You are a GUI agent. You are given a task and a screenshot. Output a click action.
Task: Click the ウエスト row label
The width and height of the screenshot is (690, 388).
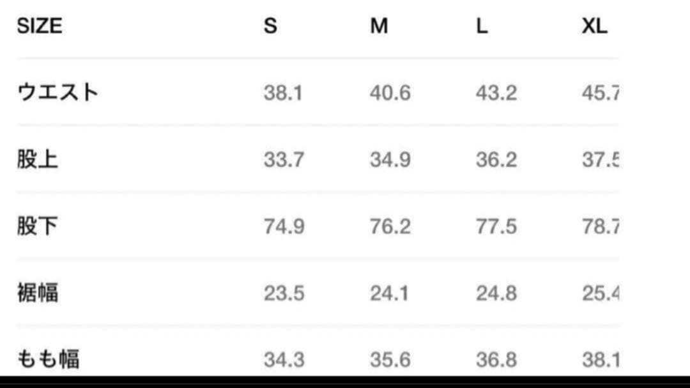(57, 93)
